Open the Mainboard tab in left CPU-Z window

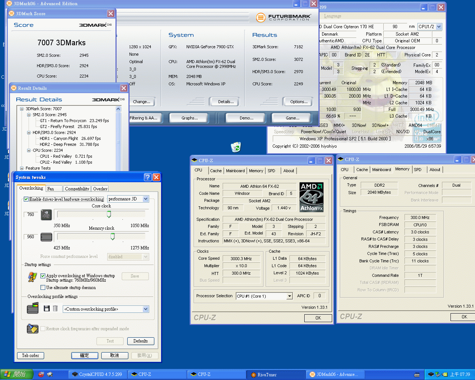tap(235, 171)
